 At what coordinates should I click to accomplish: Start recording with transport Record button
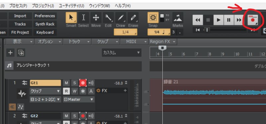pyautogui.click(x=253, y=20)
